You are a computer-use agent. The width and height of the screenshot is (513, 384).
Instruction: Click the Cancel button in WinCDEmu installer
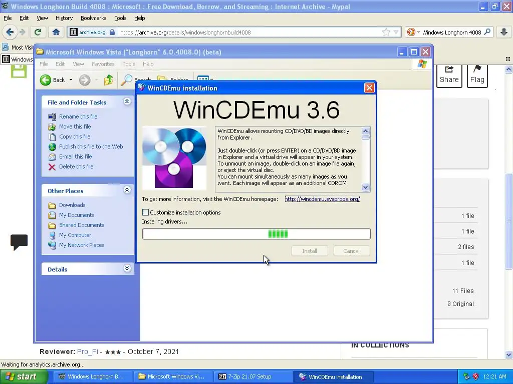pos(351,251)
